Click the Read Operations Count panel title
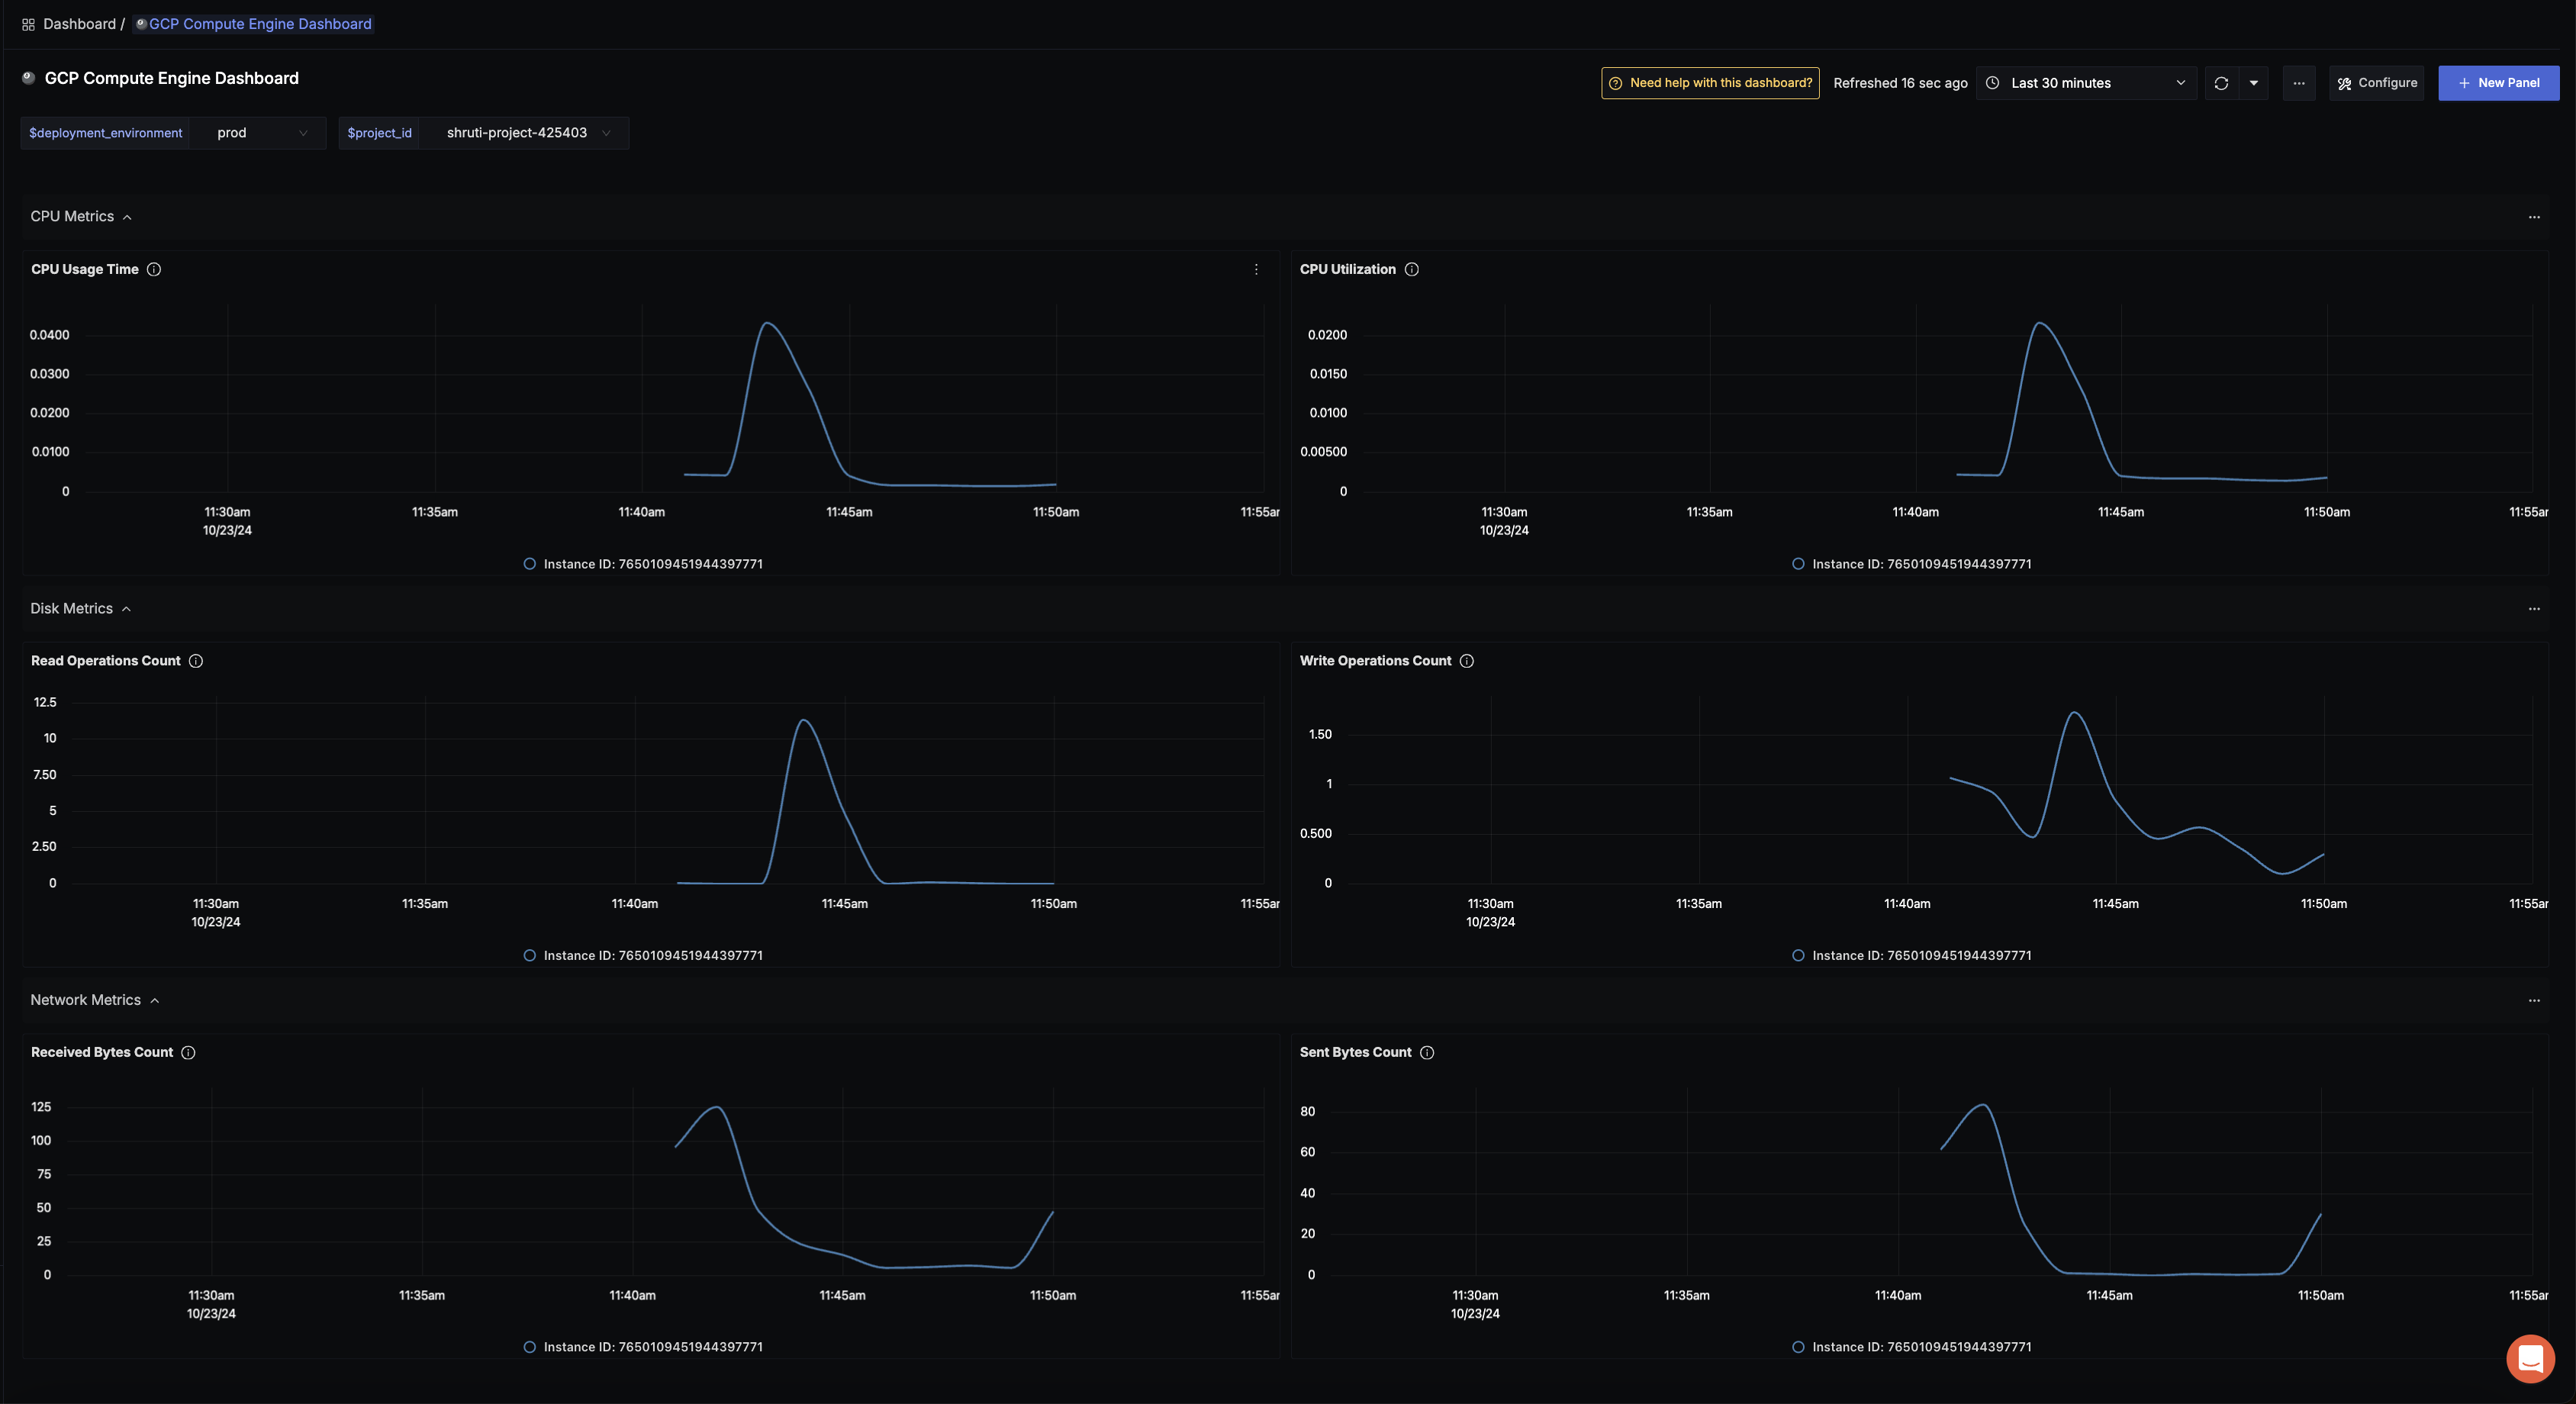The height and width of the screenshot is (1404, 2576). pos(105,661)
